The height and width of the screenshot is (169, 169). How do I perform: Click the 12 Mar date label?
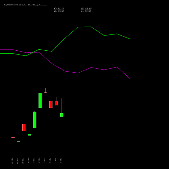click(x=39, y=161)
